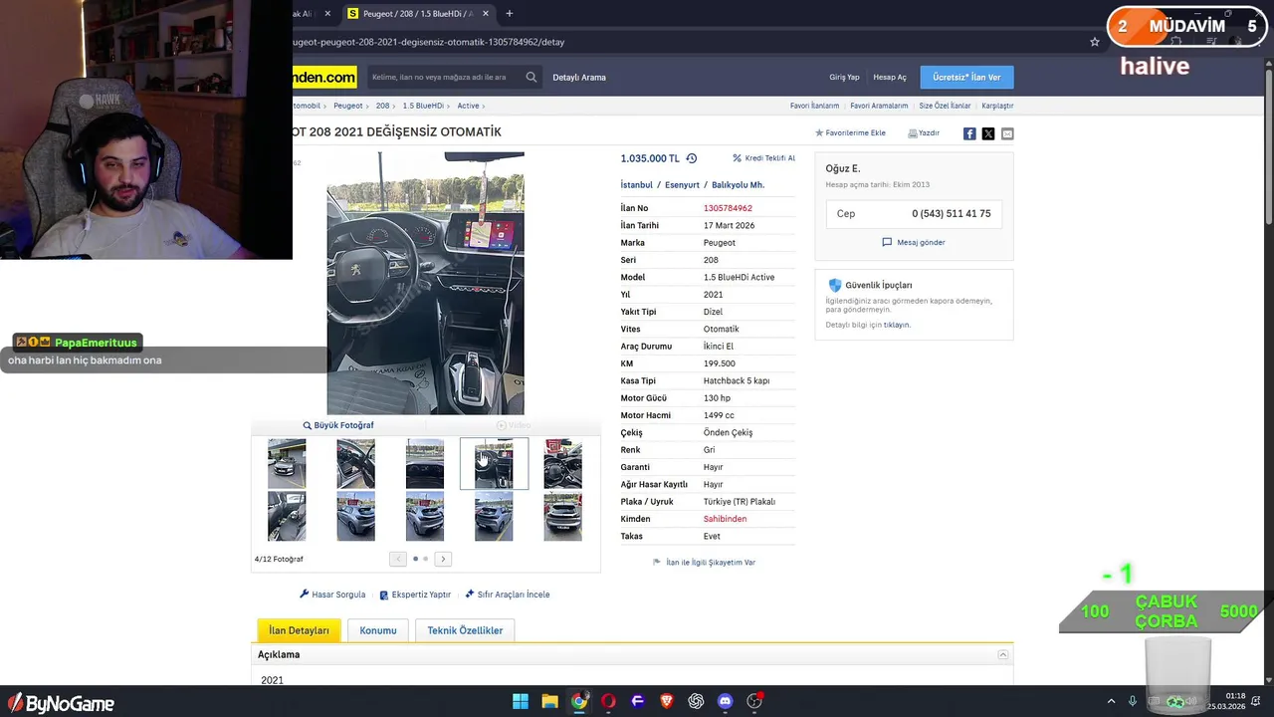The width and height of the screenshot is (1274, 717).
Task: Open ChatGPT app from taskbar
Action: (x=696, y=701)
